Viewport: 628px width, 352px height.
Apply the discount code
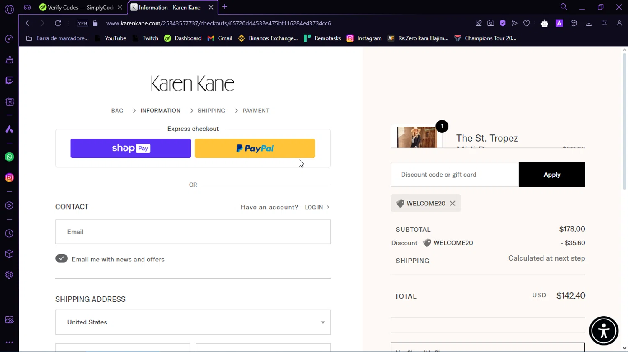[x=552, y=175]
